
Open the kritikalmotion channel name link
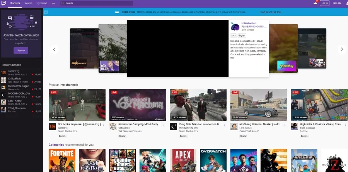(249, 23)
